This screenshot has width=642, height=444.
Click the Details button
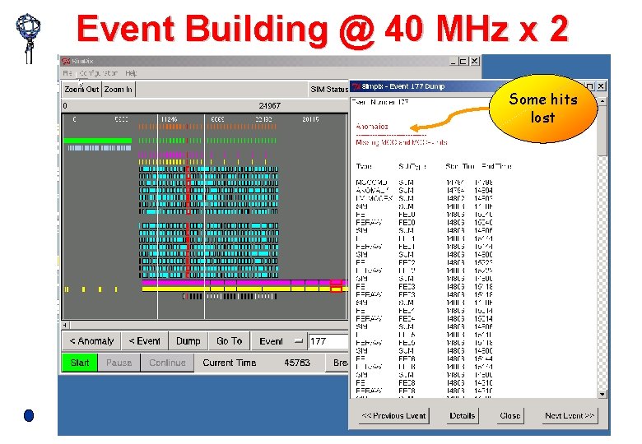click(x=463, y=416)
